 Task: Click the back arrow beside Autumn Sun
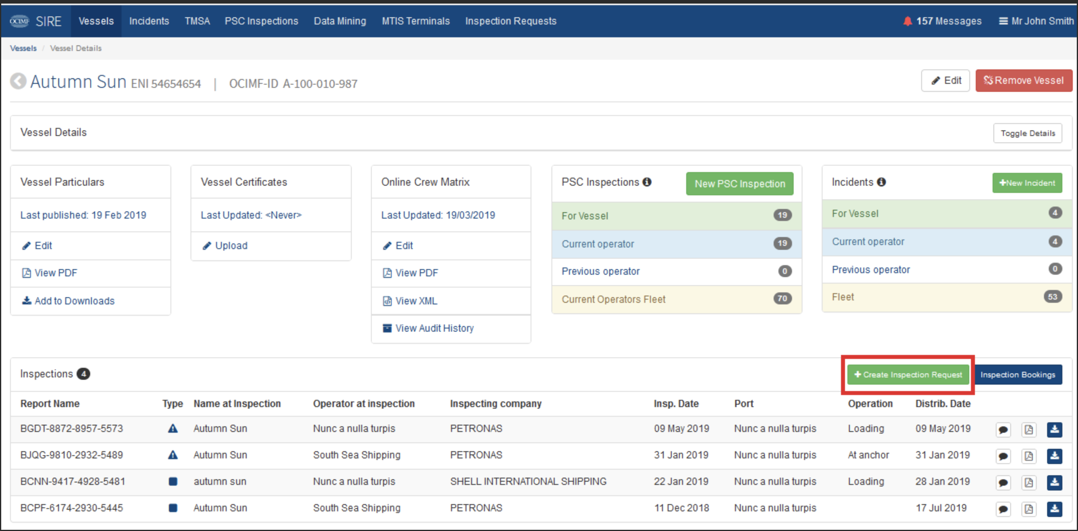pyautogui.click(x=18, y=81)
